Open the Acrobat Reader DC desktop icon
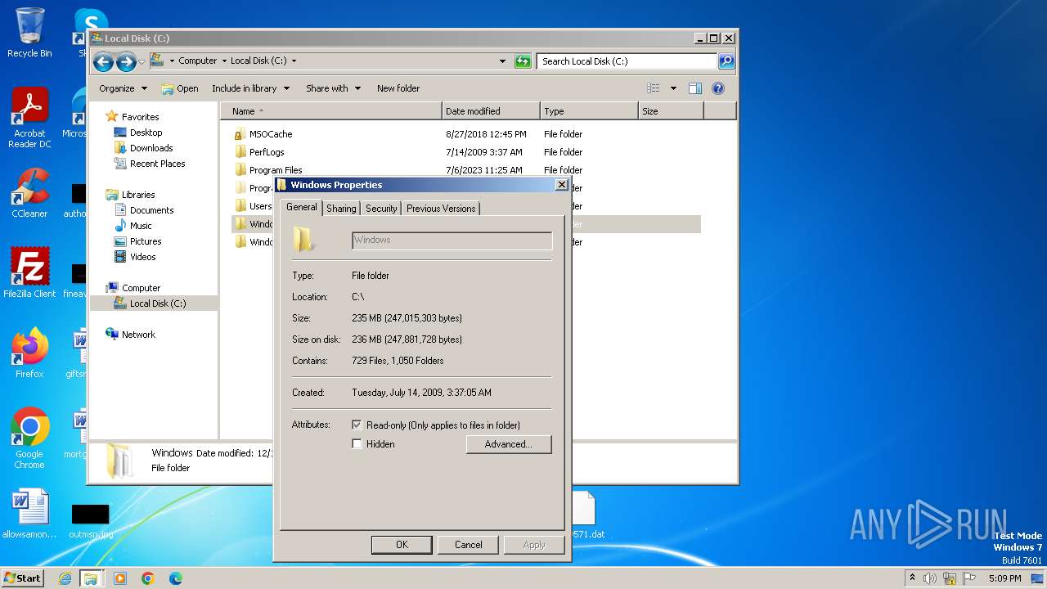The width and height of the screenshot is (1047, 589). click(x=29, y=119)
